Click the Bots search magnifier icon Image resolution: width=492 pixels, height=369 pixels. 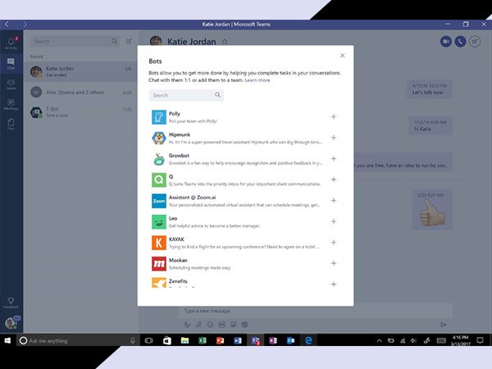pyautogui.click(x=217, y=95)
